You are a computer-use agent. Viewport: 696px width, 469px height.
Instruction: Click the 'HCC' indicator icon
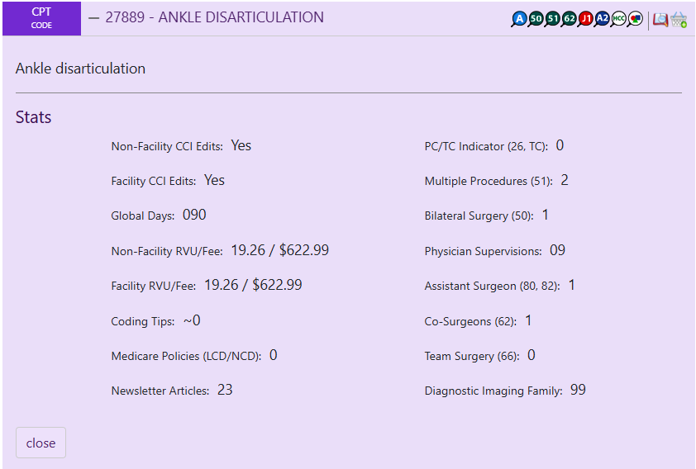click(618, 18)
